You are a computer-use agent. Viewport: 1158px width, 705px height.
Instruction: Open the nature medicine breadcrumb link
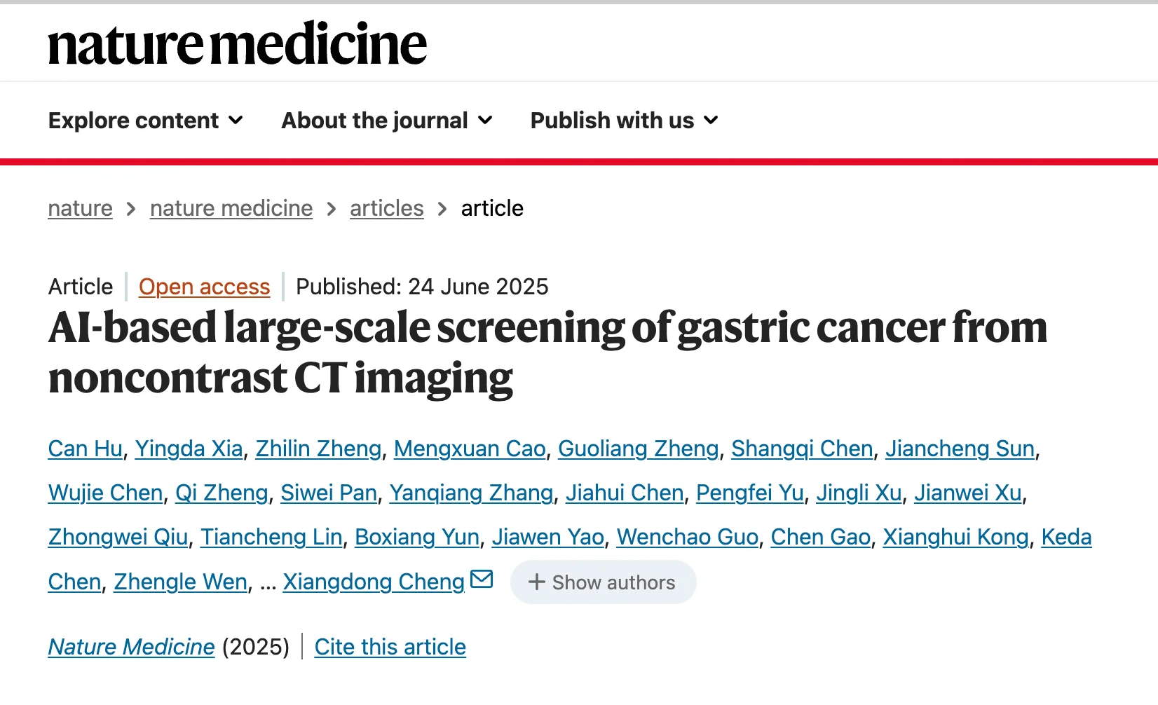(x=231, y=208)
